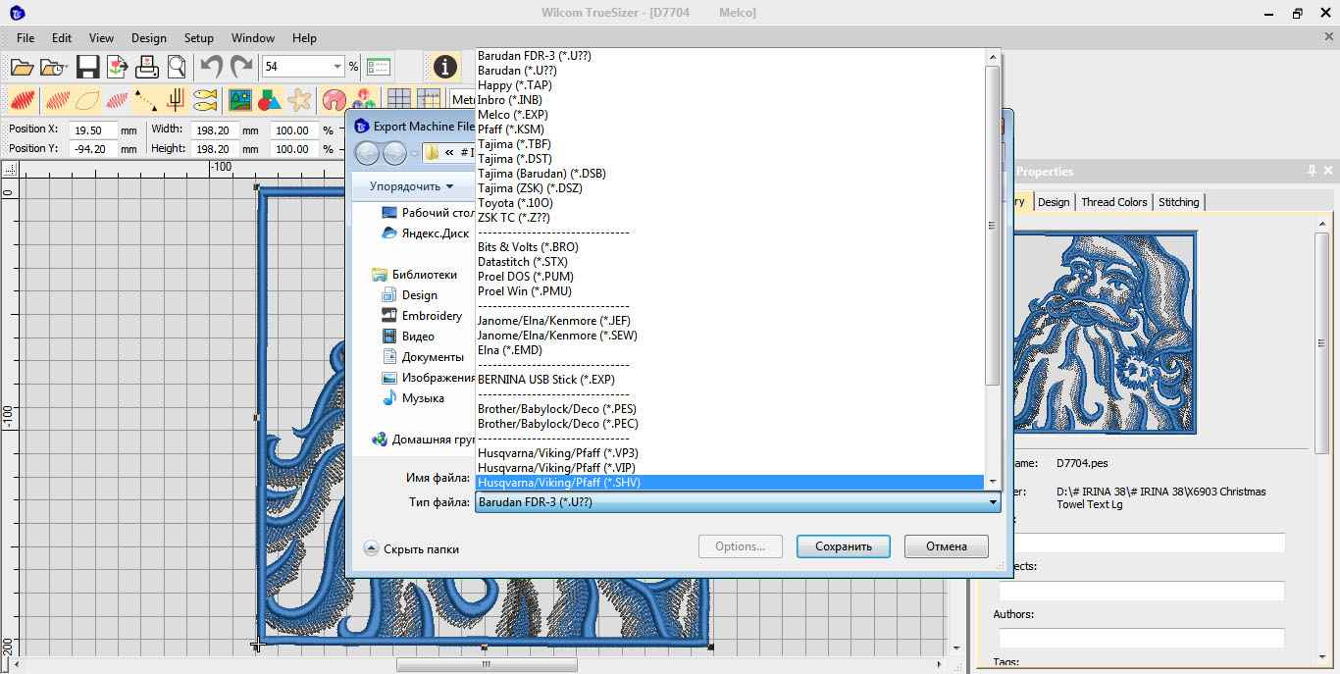
Task: Select Tajima (*.DST) in the format list
Action: coord(514,159)
